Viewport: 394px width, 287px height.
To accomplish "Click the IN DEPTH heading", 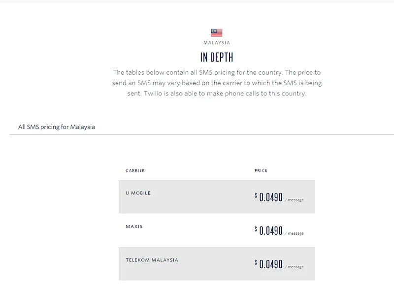I will click(217, 57).
